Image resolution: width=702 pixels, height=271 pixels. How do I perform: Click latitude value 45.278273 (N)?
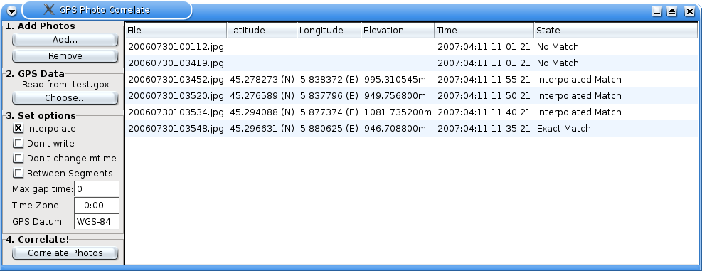tap(262, 80)
